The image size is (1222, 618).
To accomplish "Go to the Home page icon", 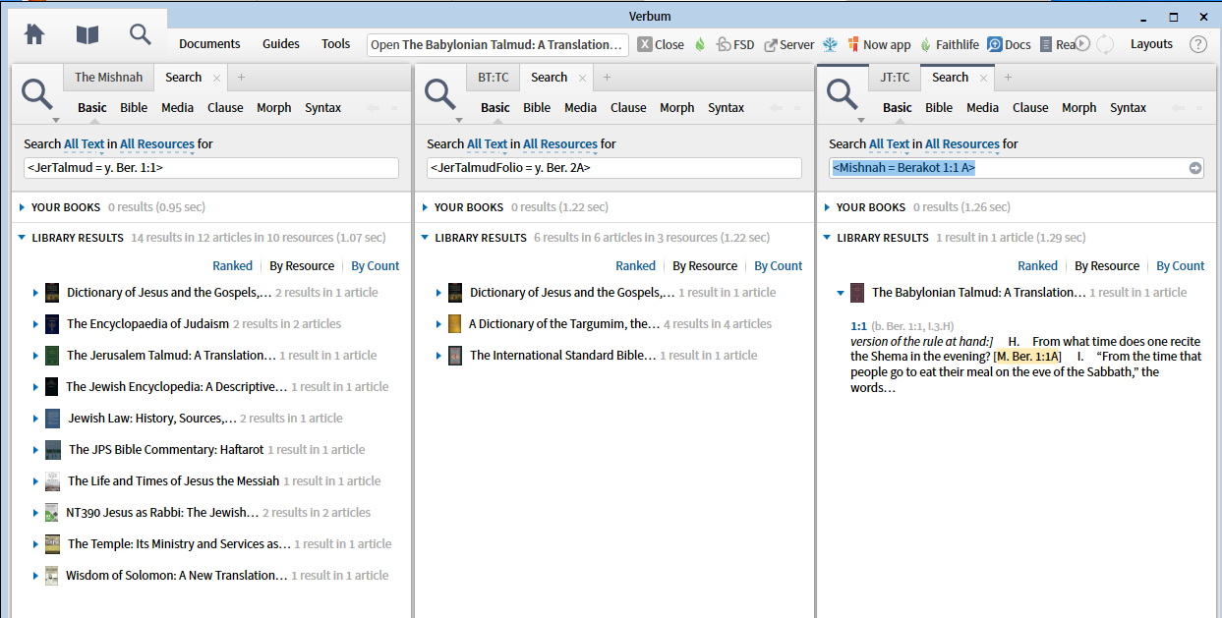I will pos(34,34).
